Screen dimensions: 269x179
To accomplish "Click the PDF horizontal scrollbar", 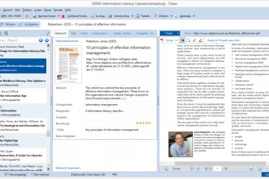I will click(x=220, y=163).
